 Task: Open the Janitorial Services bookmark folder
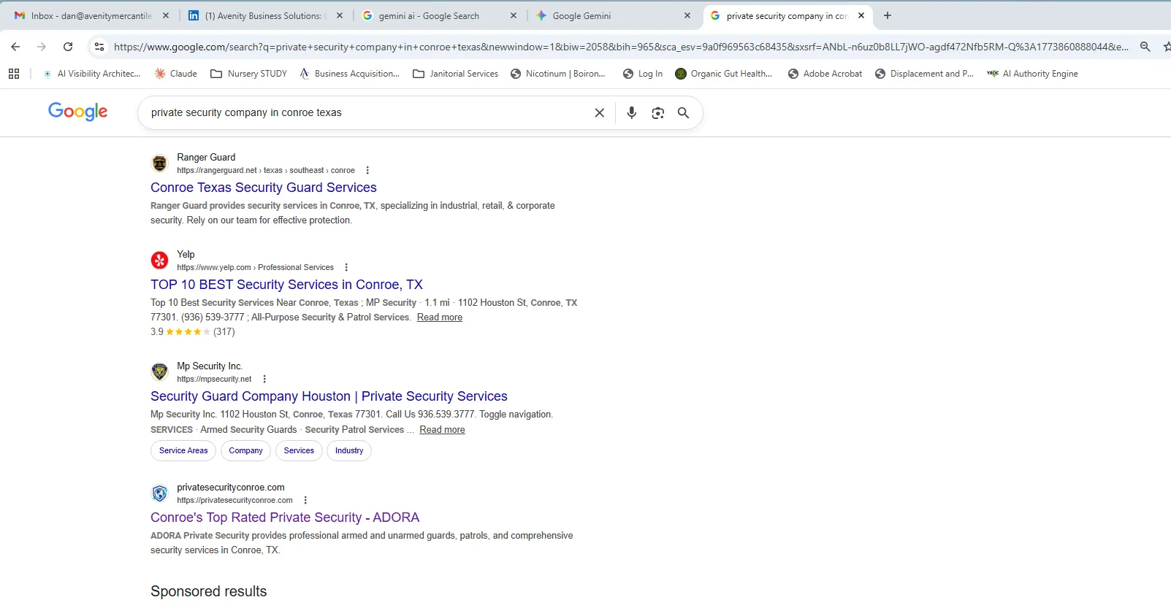pyautogui.click(x=456, y=74)
